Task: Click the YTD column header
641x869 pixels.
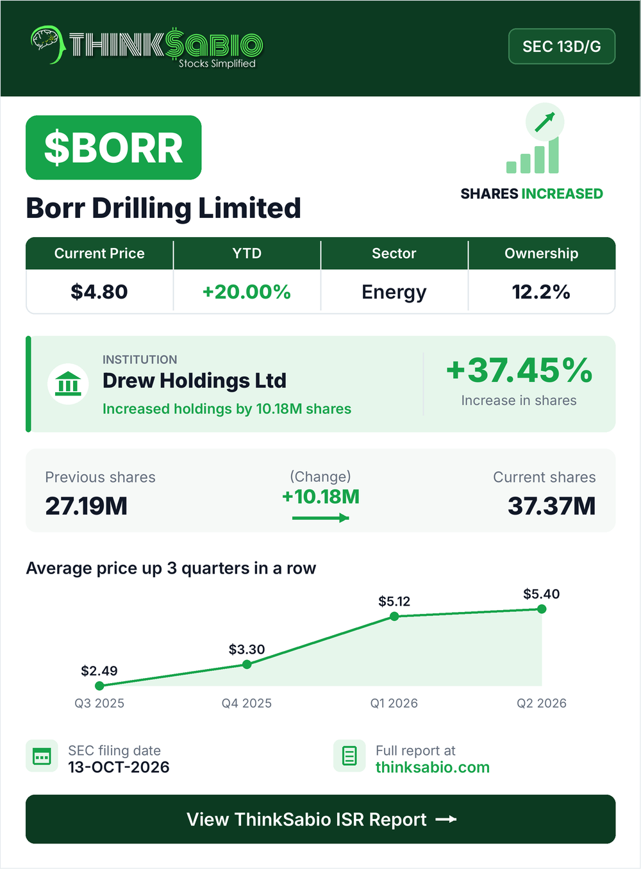Action: tap(247, 253)
